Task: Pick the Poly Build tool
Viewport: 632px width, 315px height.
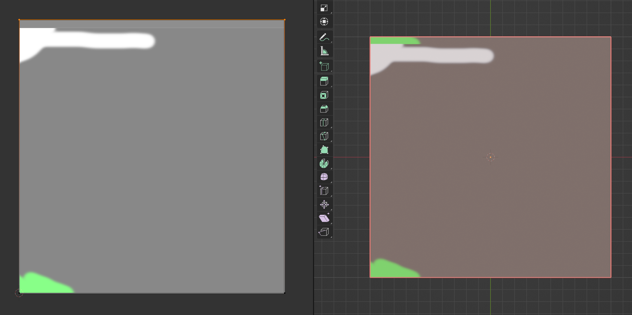Action: tap(324, 150)
